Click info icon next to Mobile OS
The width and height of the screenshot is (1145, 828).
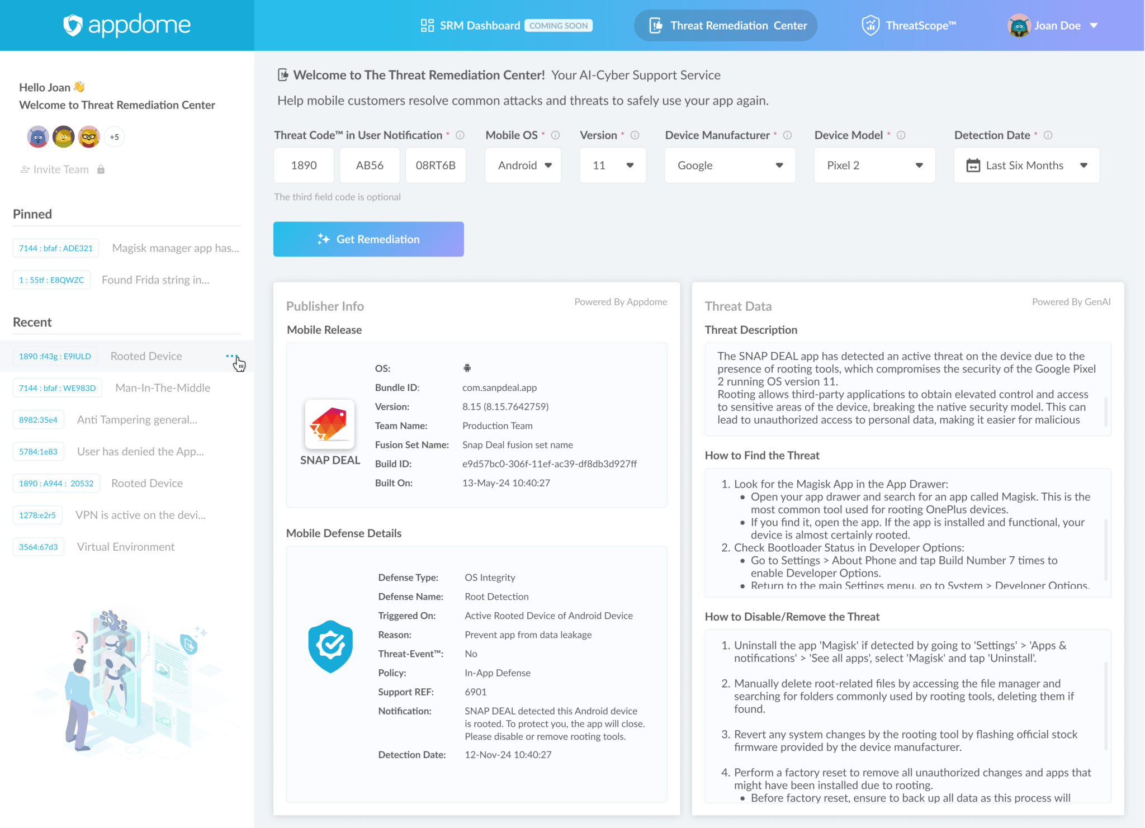pos(555,135)
